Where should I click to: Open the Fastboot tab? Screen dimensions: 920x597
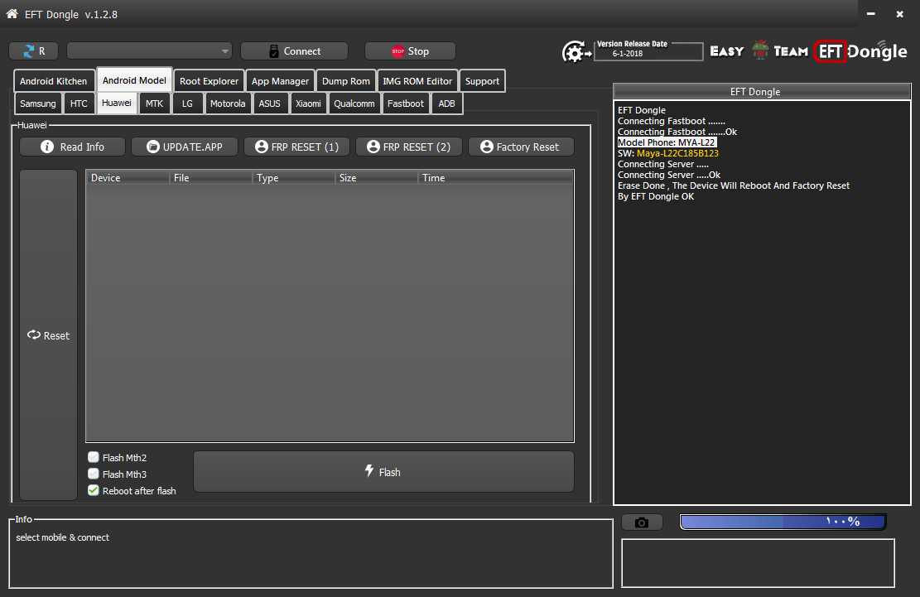(406, 104)
